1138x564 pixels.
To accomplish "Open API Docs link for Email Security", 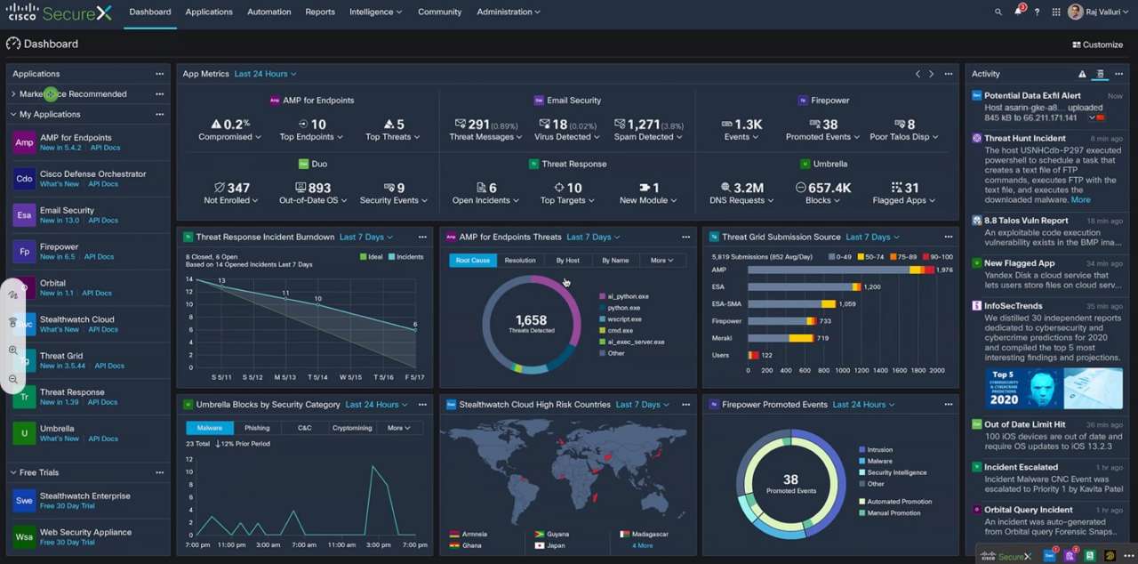I will pyautogui.click(x=103, y=221).
